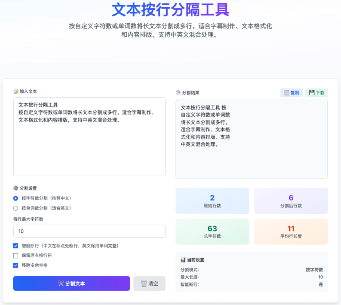The image size is (341, 305).
Task: Click the 分割结果 output text area
Action: click(x=251, y=138)
